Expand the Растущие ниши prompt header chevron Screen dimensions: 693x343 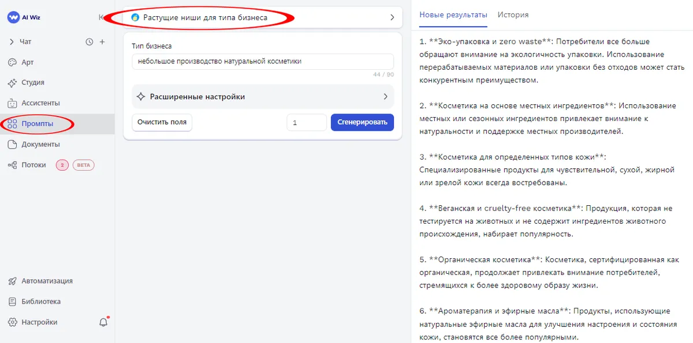(x=392, y=17)
